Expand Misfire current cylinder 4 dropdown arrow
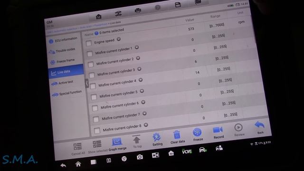Image resolution: width=304 pixels, height=171 pixels. [141, 80]
